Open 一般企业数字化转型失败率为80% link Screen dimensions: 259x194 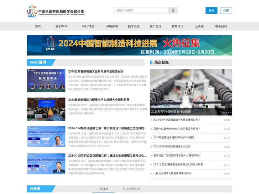172,174
